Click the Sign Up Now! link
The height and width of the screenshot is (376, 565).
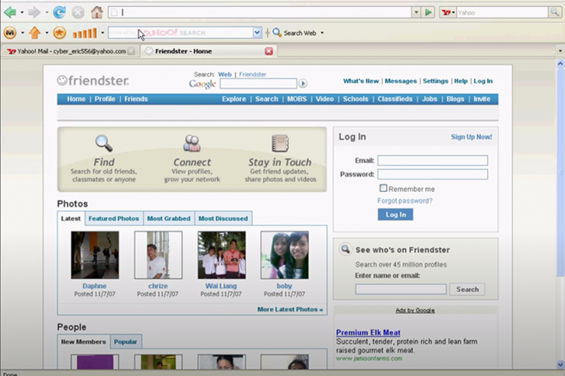coord(472,137)
